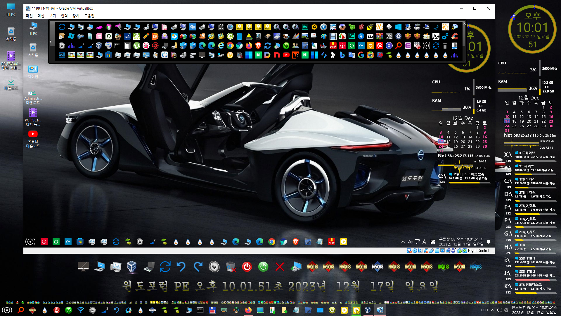Viewport: 561px width, 316px height.
Task: Open notification bell on VM taskbar
Action: [x=489, y=242]
